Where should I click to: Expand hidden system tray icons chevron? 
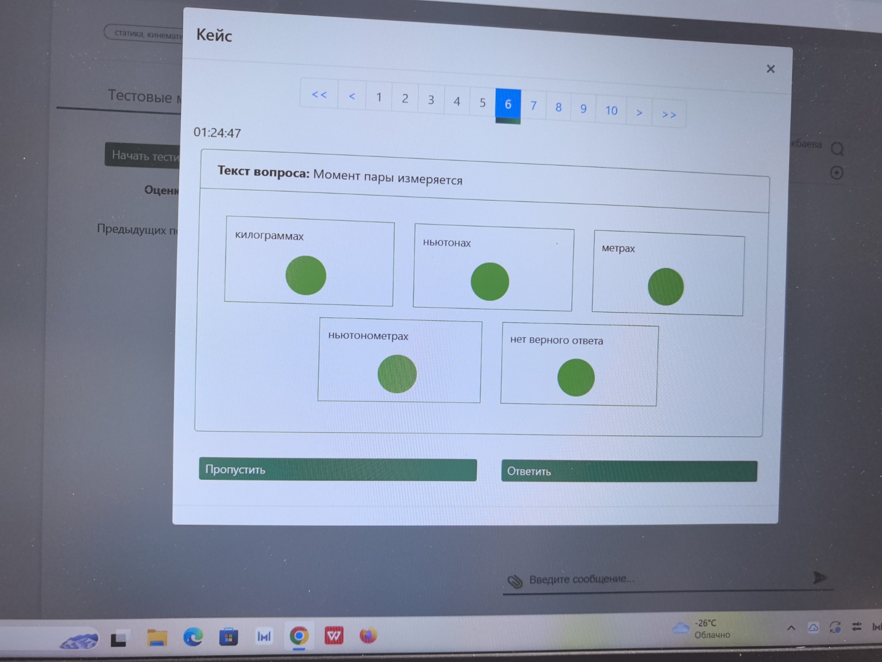click(x=791, y=628)
